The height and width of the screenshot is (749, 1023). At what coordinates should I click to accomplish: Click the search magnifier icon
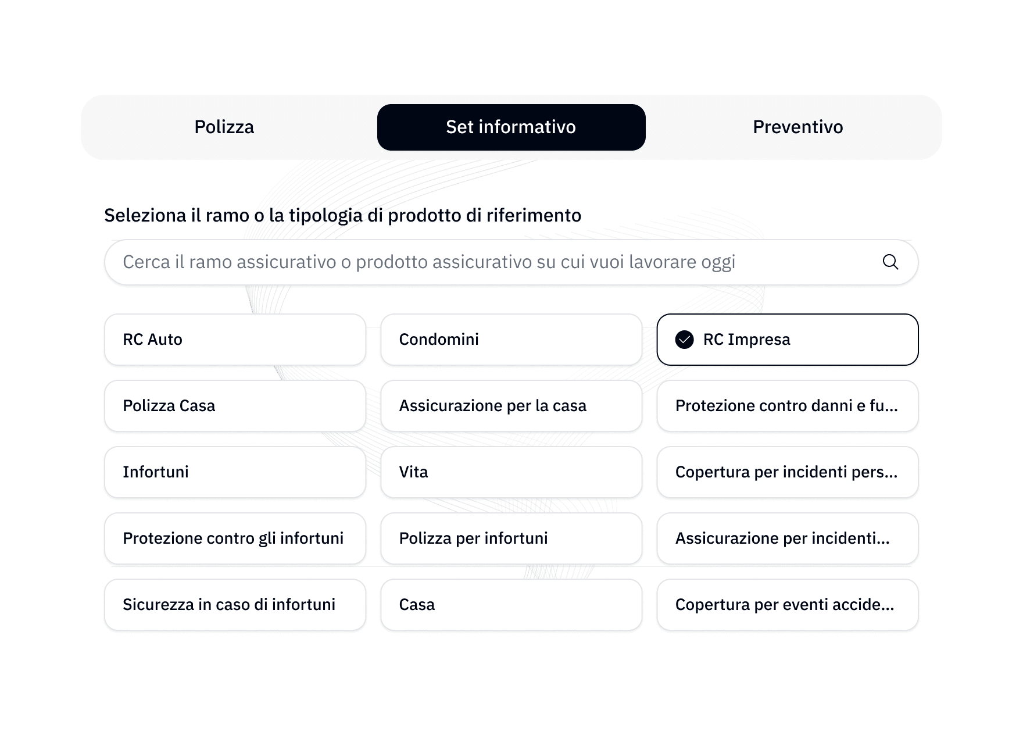890,262
